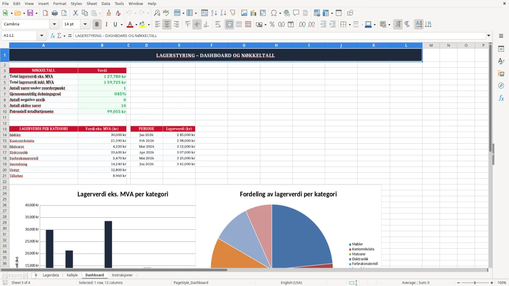Expand Name Box dropdown arrow
The height and width of the screenshot is (286, 509).
coord(41,36)
